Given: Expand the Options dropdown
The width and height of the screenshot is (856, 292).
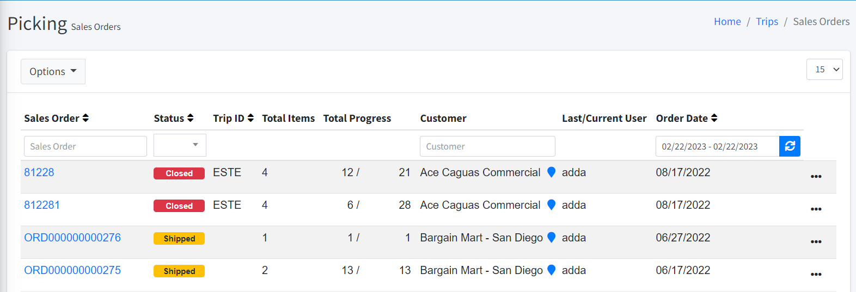Looking at the screenshot, I should (x=53, y=72).
